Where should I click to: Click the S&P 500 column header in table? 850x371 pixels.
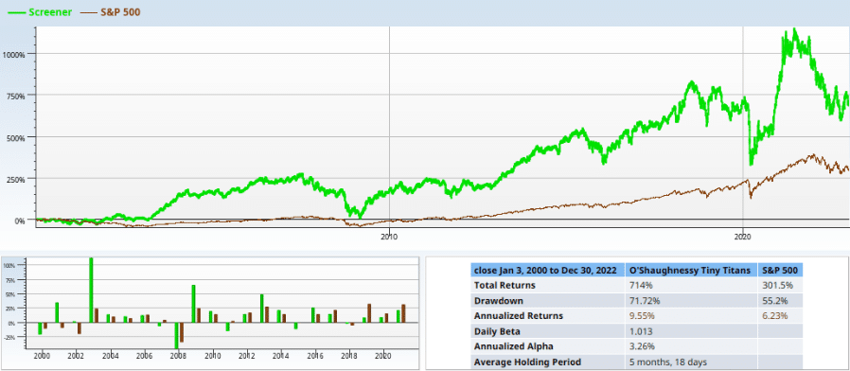(x=781, y=270)
